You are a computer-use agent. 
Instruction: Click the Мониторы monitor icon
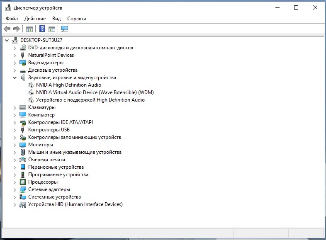[x=23, y=145]
